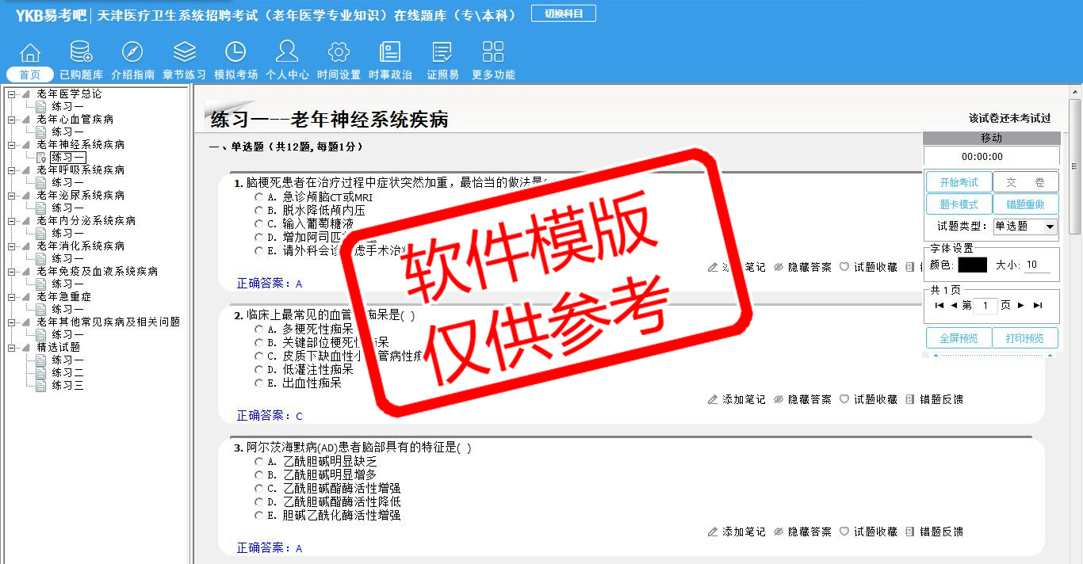Open 练习三 under 精选试题
This screenshot has height=564, width=1083.
[67, 385]
